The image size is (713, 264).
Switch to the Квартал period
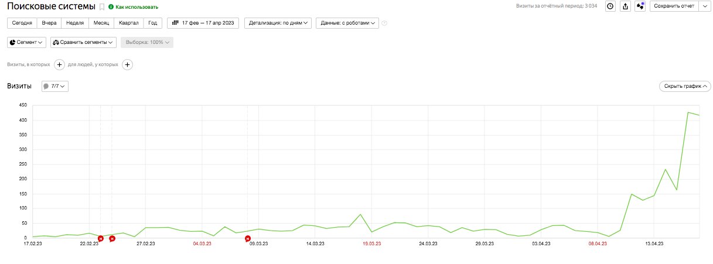(x=128, y=23)
